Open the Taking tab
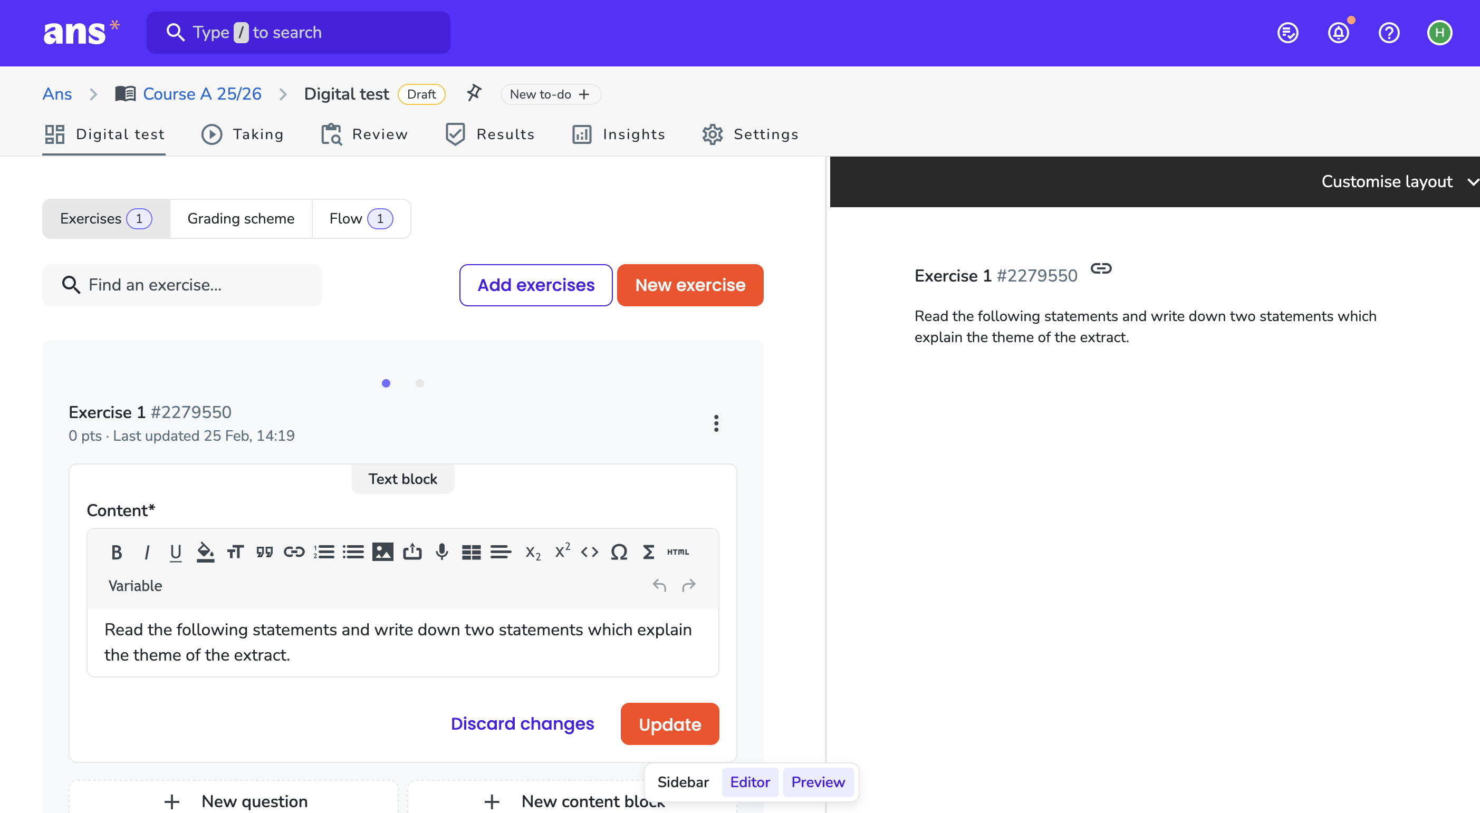The image size is (1480, 813). pyautogui.click(x=243, y=134)
